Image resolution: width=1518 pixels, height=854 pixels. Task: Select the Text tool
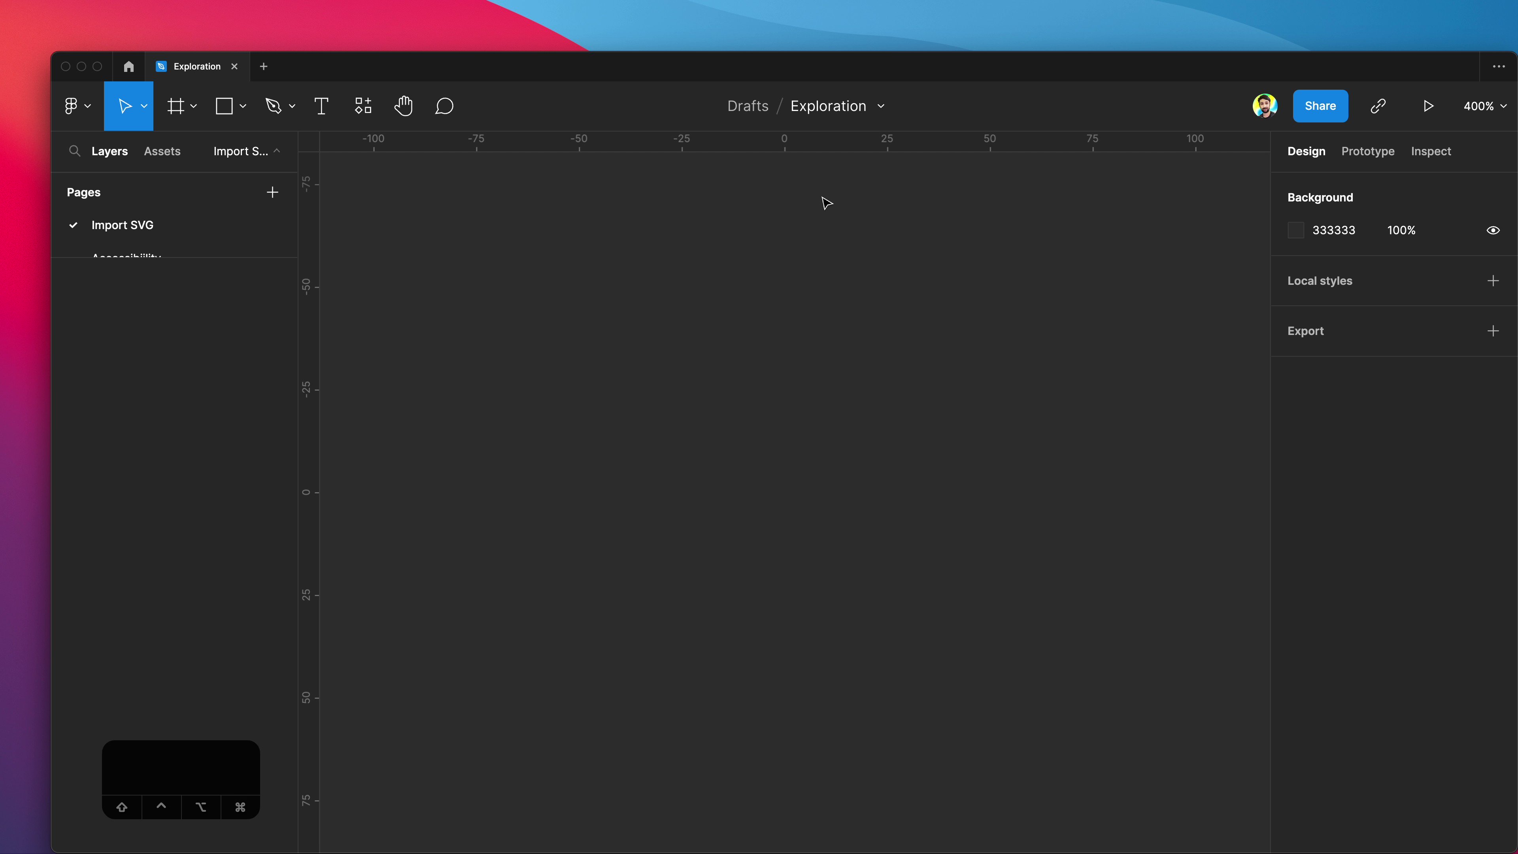[321, 106]
